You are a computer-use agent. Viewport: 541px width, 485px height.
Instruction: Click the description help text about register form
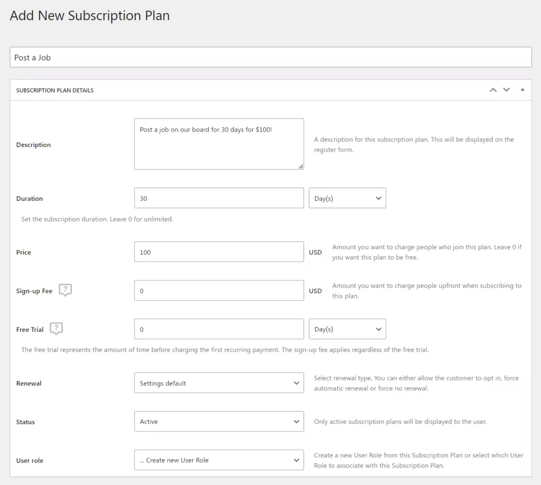pyautogui.click(x=414, y=145)
